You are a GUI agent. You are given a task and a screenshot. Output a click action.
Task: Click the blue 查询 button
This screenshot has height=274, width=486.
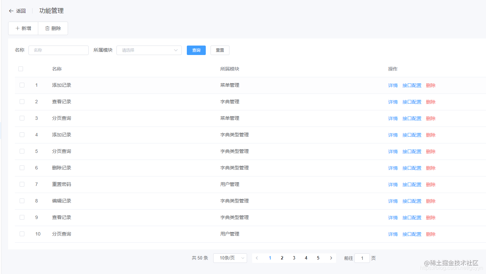click(x=196, y=50)
